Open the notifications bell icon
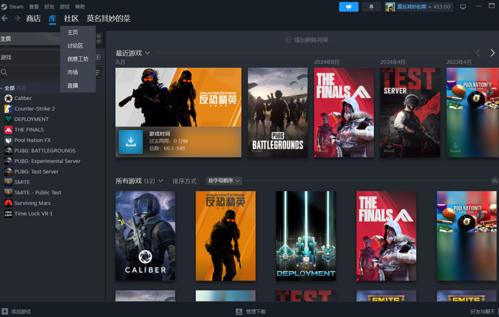This screenshot has width=499, height=317. pos(371,7)
